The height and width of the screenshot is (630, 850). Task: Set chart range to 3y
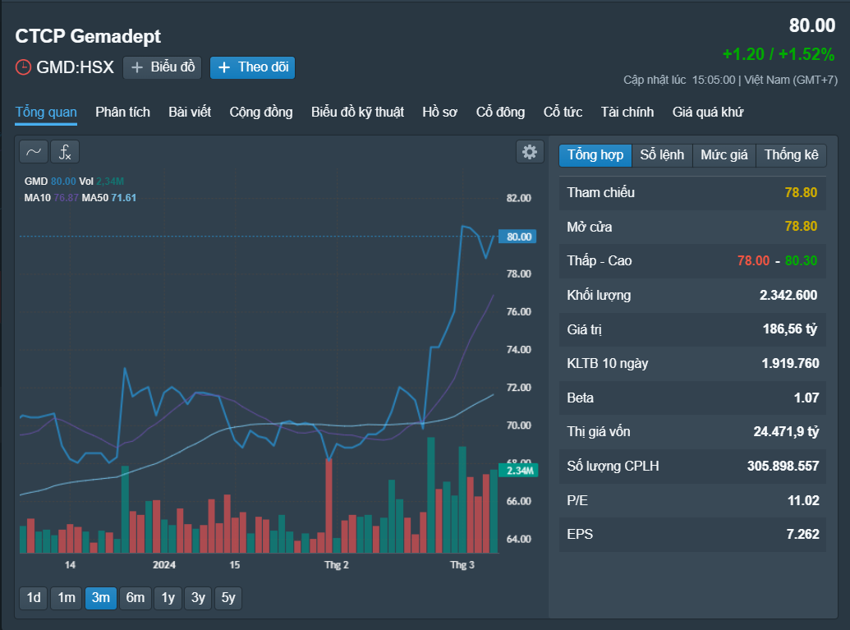(199, 598)
